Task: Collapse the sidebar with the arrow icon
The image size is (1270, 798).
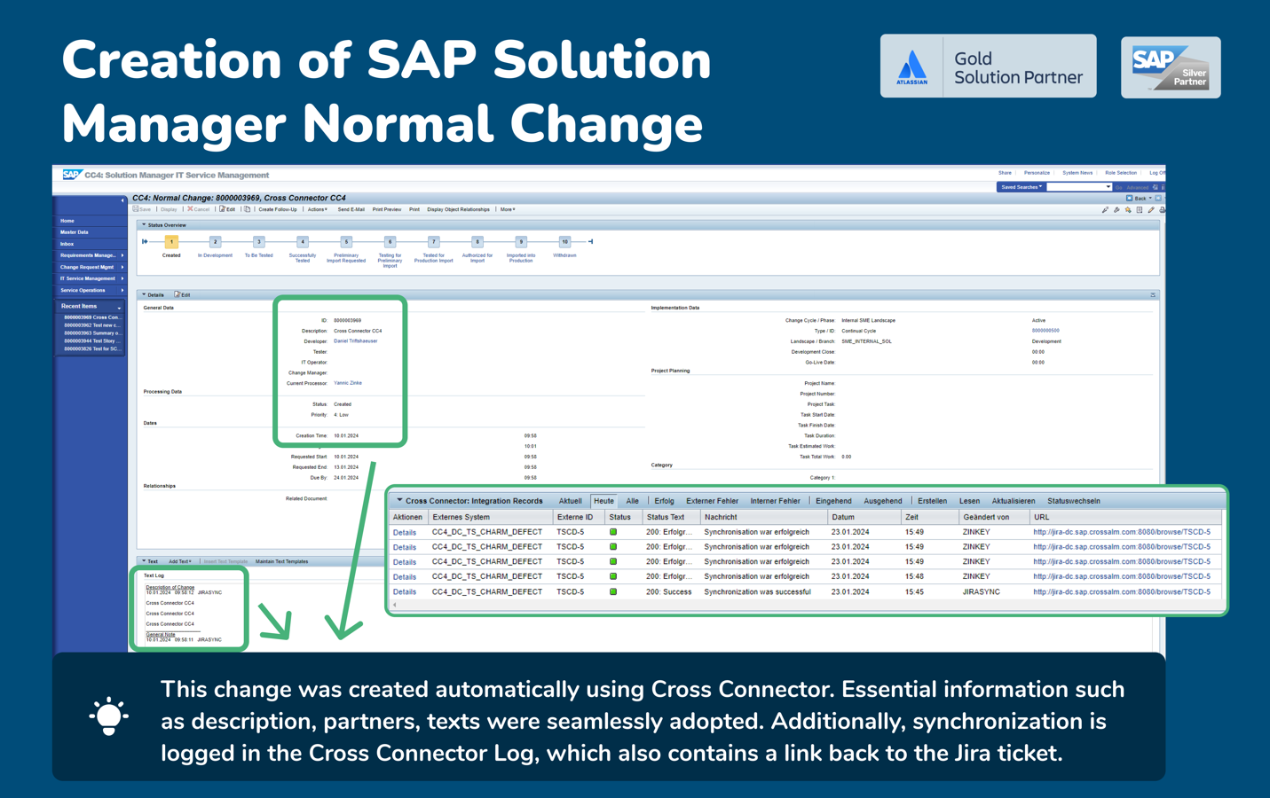Action: pos(122,200)
